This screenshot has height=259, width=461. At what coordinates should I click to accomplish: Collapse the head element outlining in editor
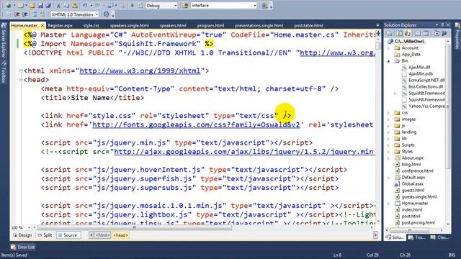(21, 80)
